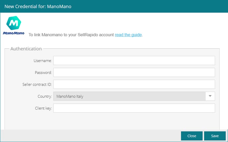
Task: Open the Country combo box showing ManoMano Italy
Action: pos(129,96)
